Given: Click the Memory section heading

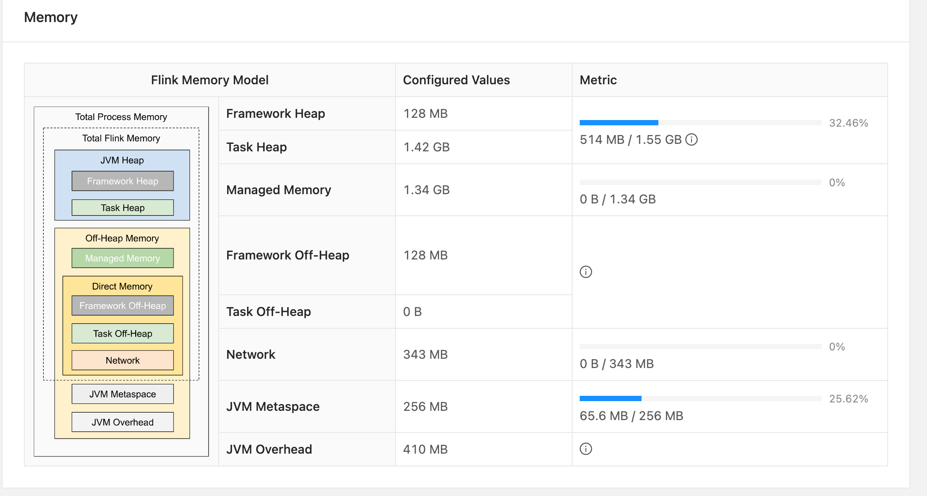Looking at the screenshot, I should (x=51, y=17).
